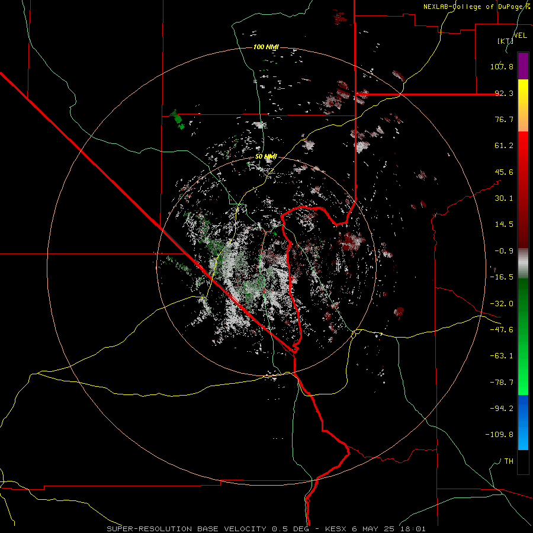Click the -0.9 legend value
Screen dimensions: 533x533
point(504,251)
